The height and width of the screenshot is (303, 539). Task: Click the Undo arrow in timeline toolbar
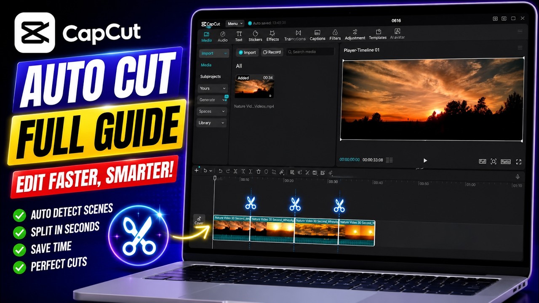coord(220,171)
